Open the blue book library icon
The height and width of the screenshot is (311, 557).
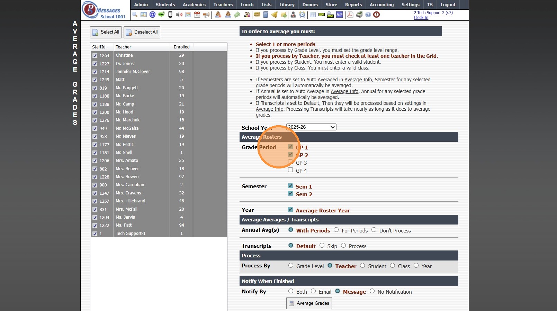266,15
